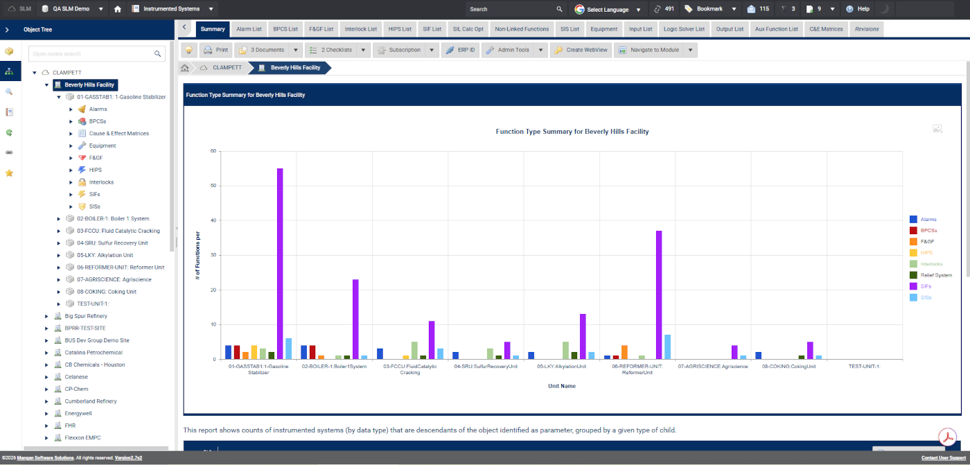Click the Contact User Support link
This screenshot has width=970, height=465.
(942, 458)
